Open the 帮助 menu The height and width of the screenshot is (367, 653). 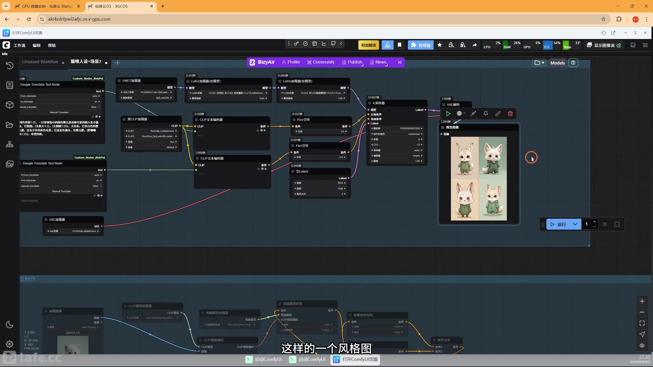point(52,45)
